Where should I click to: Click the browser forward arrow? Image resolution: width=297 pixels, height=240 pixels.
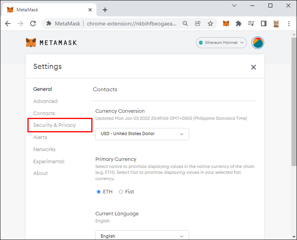20,23
